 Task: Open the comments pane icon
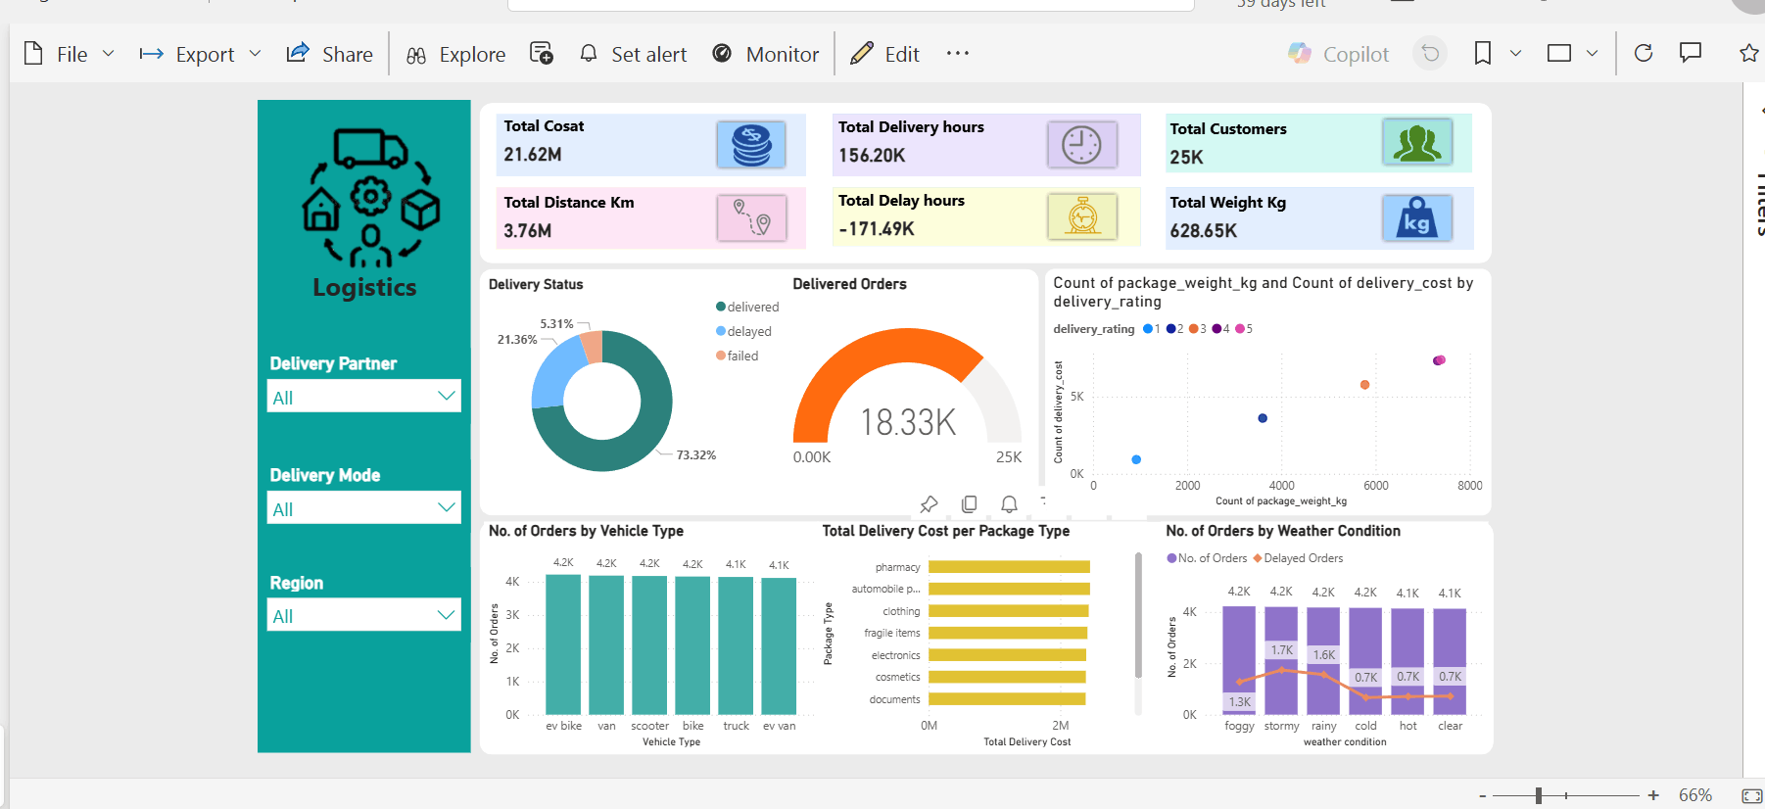1691,53
